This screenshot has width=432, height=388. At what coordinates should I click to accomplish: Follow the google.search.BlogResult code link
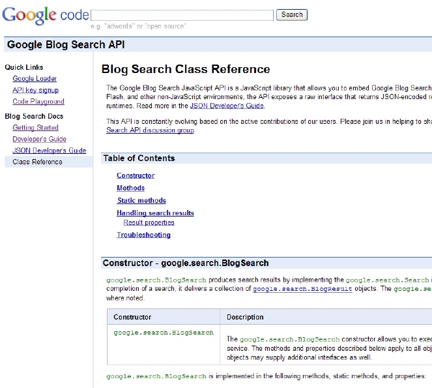(x=302, y=289)
